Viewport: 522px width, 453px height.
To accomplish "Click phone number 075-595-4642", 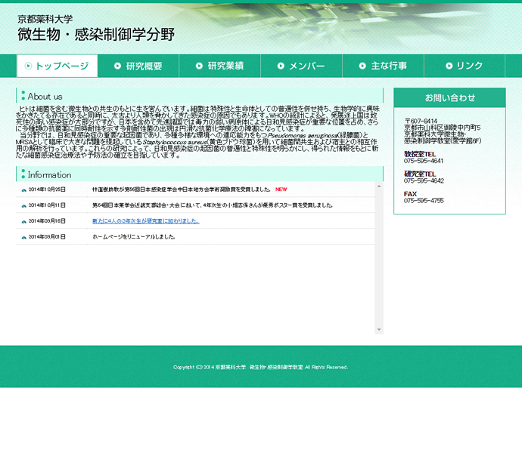I will (x=424, y=180).
